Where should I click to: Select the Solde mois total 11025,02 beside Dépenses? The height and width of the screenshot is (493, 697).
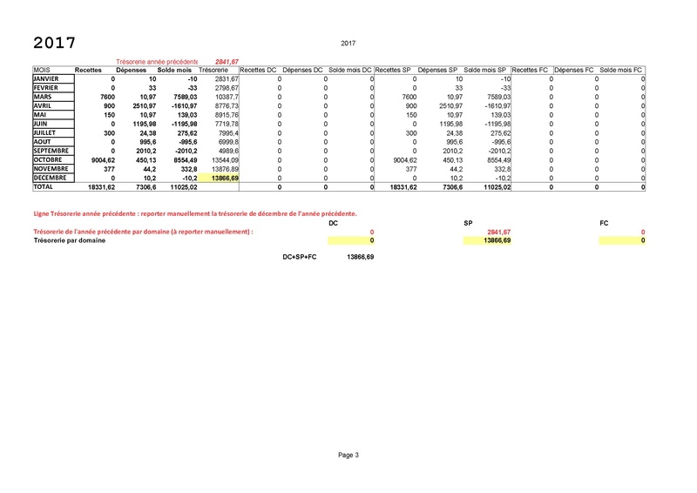pyautogui.click(x=178, y=187)
